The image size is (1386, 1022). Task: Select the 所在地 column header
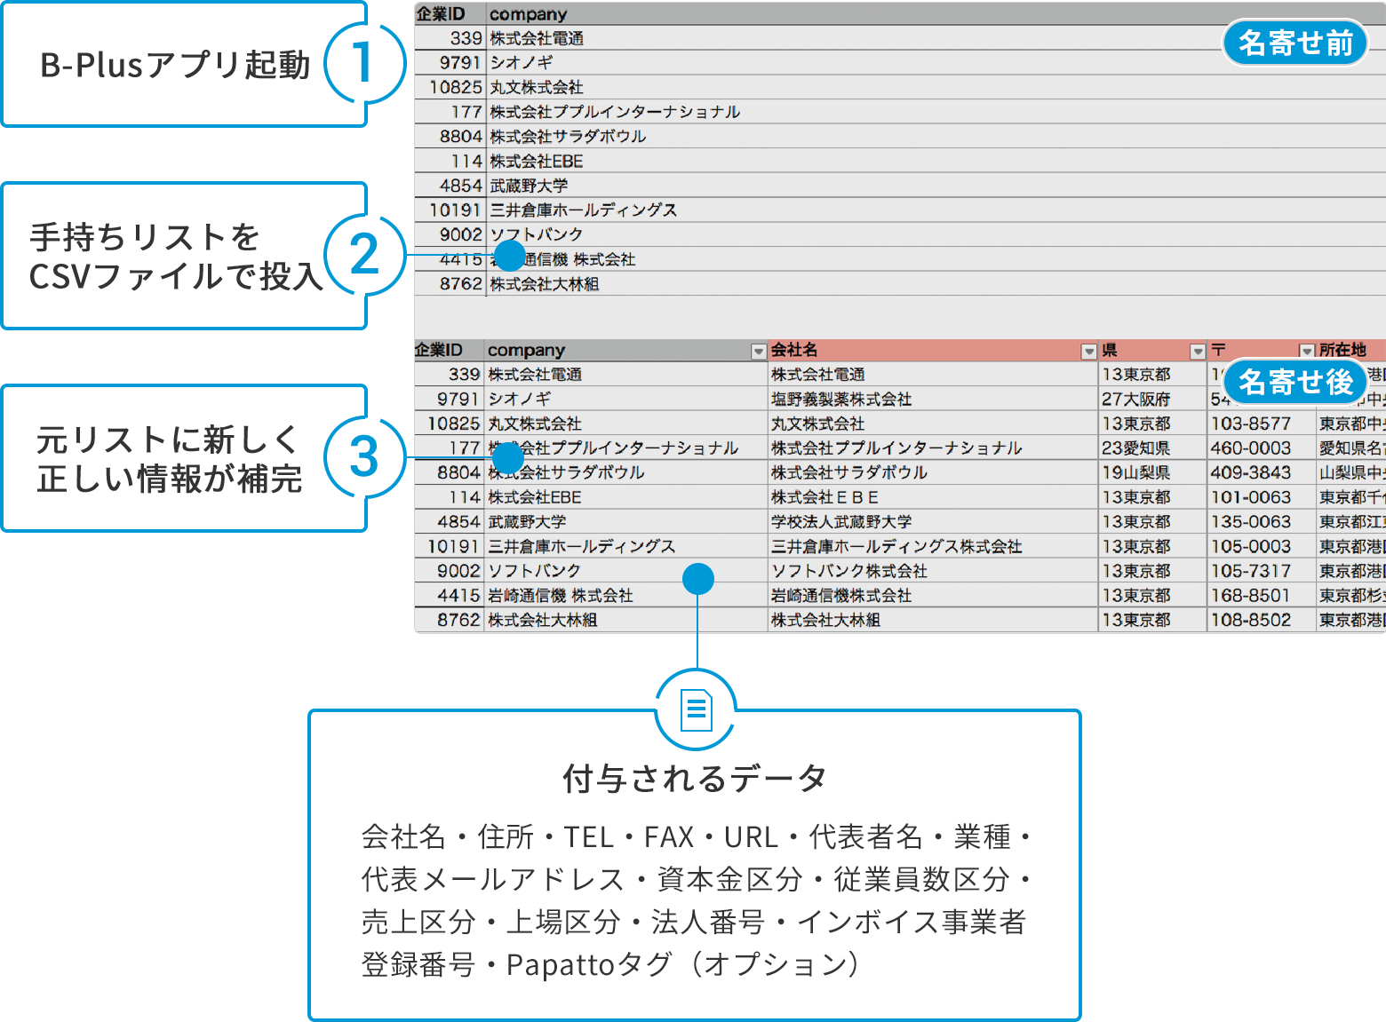(1350, 351)
